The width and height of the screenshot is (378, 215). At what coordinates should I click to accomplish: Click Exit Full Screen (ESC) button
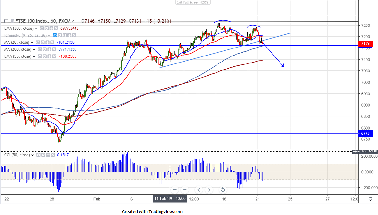(x=192, y=2)
